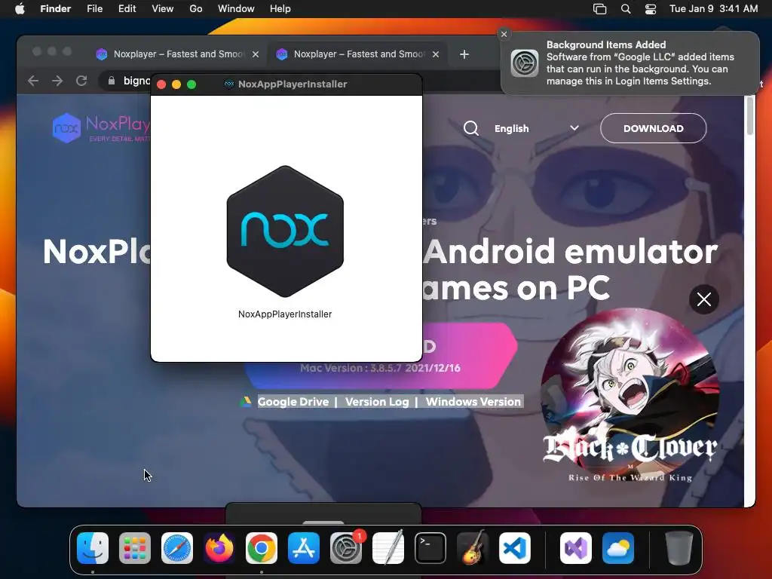Open the Black Clover ad thumbnail
This screenshot has width=772, height=579.
click(630, 397)
